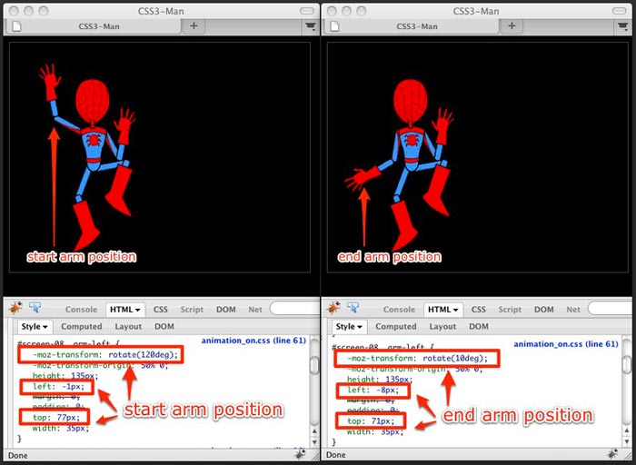The height and width of the screenshot is (465, 636).
Task: Open HTML panel dropdown in left window
Action: click(125, 310)
